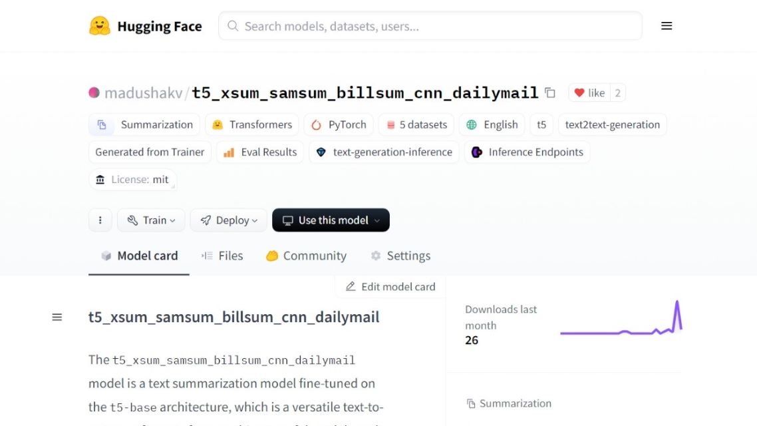Open the Inference Endpoints tag
Image resolution: width=757 pixels, height=426 pixels.
[x=527, y=152]
